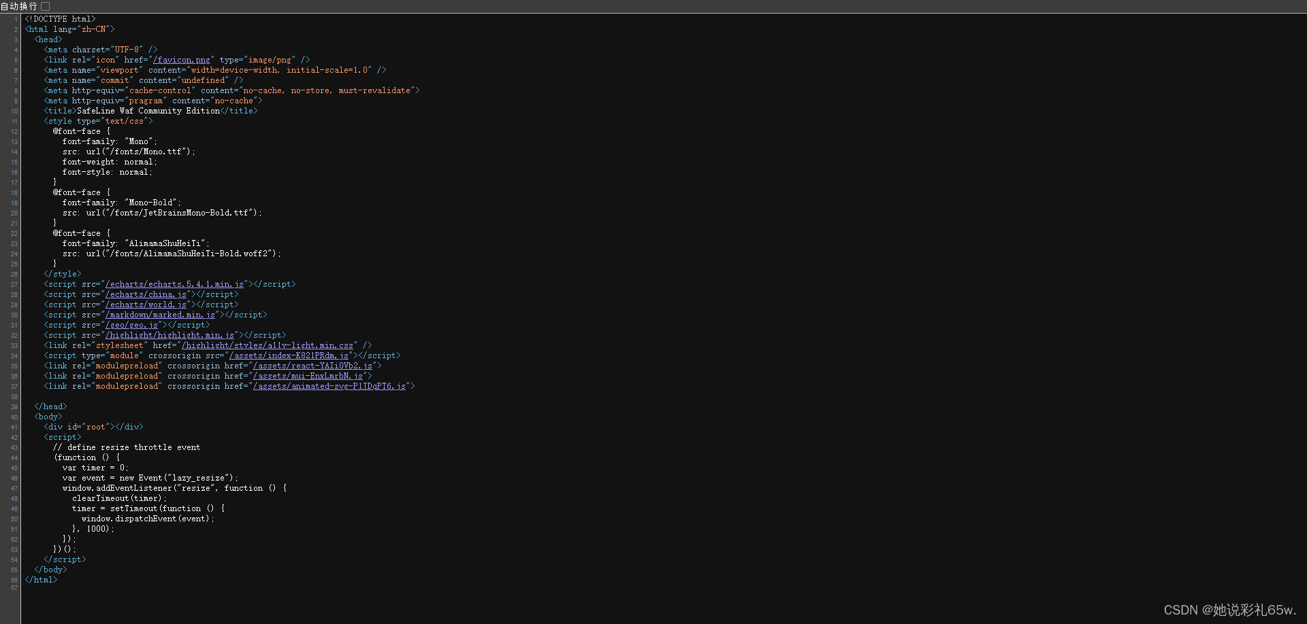Click the AlimamaShuHeiTi-Bold.woff2 source line
This screenshot has width=1307, height=624.
(x=172, y=254)
